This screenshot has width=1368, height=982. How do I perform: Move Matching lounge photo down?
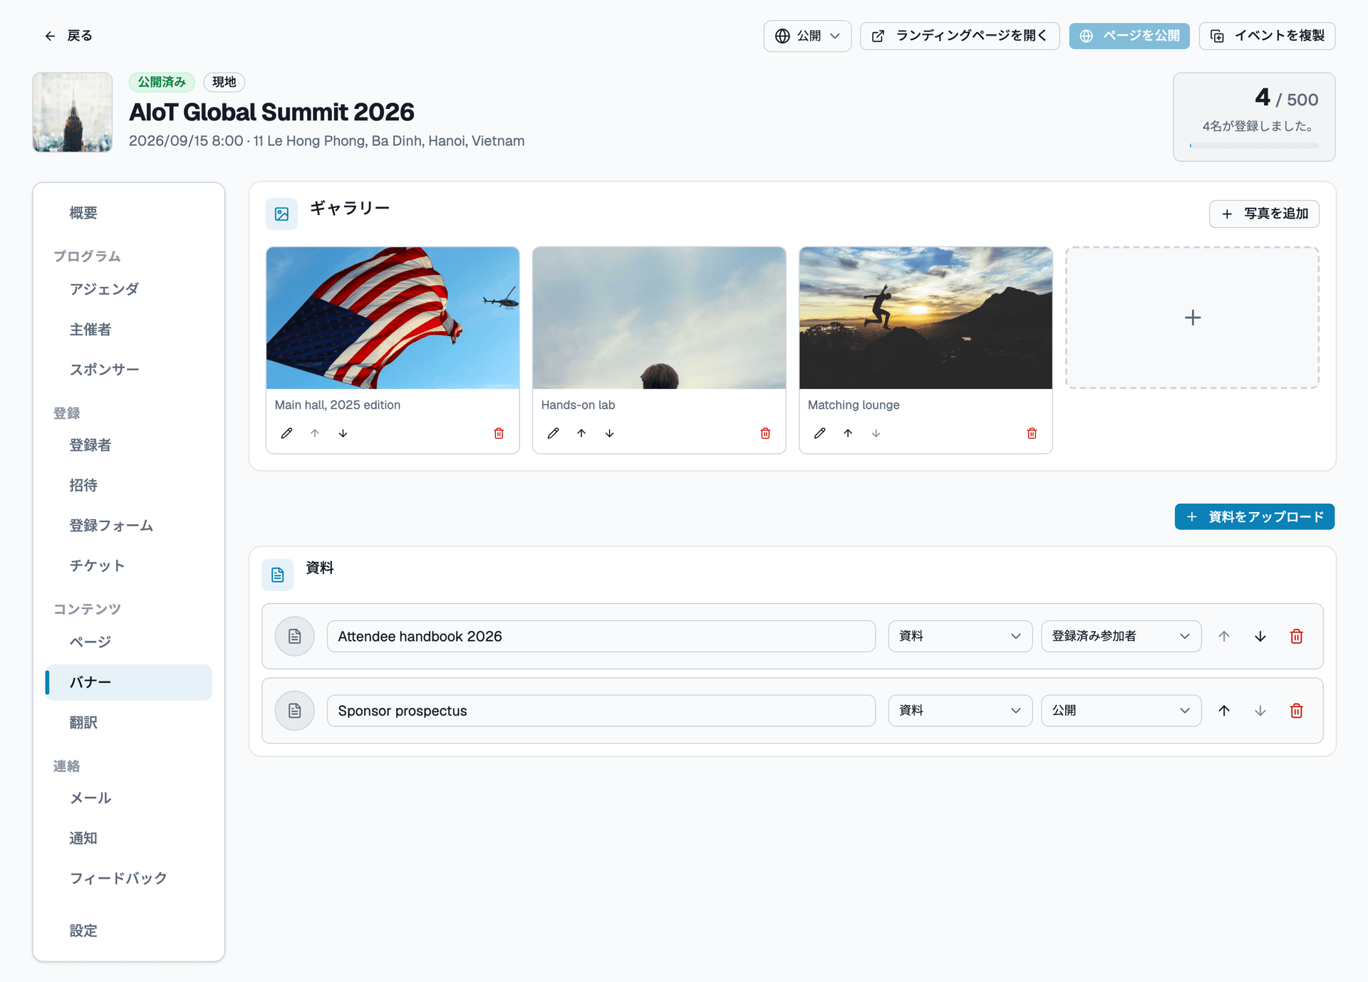tap(876, 433)
